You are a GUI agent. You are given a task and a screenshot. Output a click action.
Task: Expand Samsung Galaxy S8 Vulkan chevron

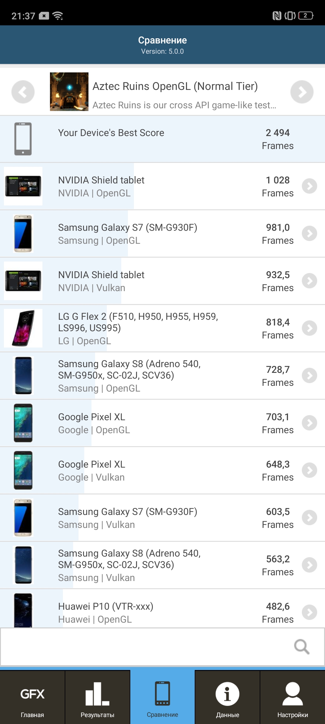tap(309, 565)
